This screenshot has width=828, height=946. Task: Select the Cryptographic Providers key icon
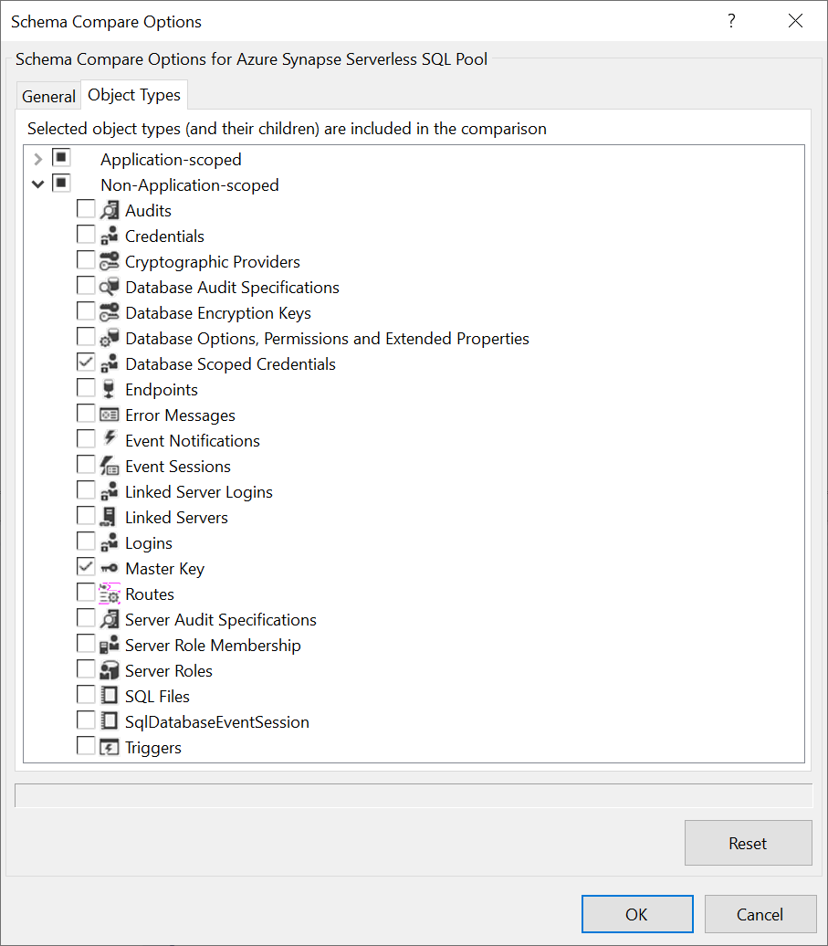[110, 261]
